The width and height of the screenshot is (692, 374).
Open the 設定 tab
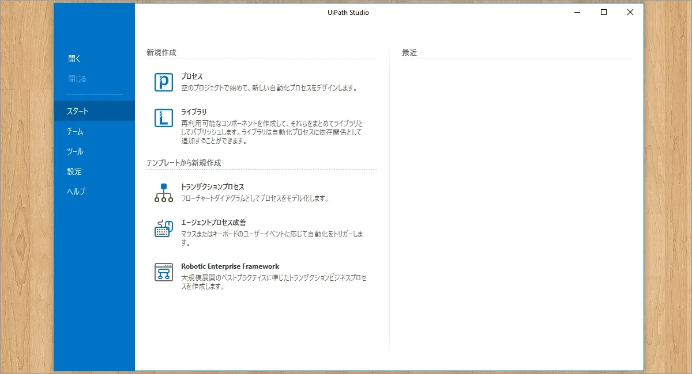(x=94, y=171)
